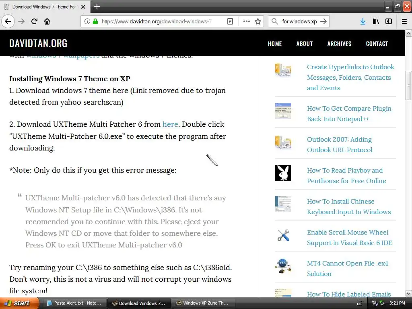This screenshot has height=309, width=412.
Task: Open 'How To Read Playboy and Penthouse' article
Action: tap(346, 175)
